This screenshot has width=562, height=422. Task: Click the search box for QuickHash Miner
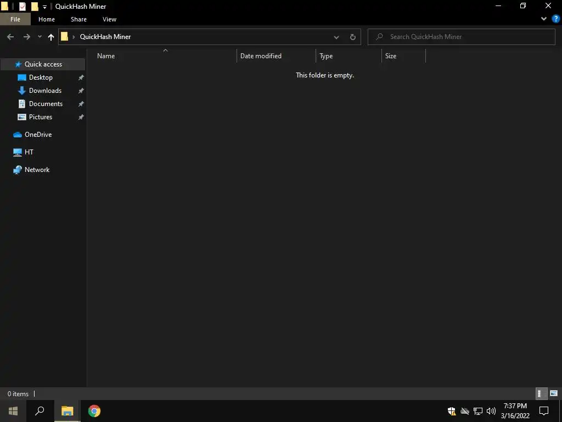click(x=461, y=37)
